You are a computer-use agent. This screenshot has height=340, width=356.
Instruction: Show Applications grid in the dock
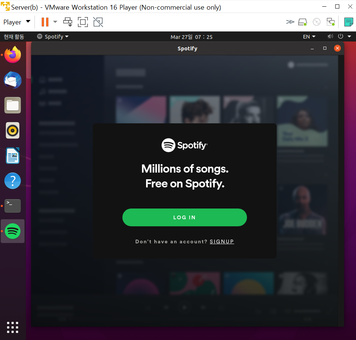tap(13, 327)
